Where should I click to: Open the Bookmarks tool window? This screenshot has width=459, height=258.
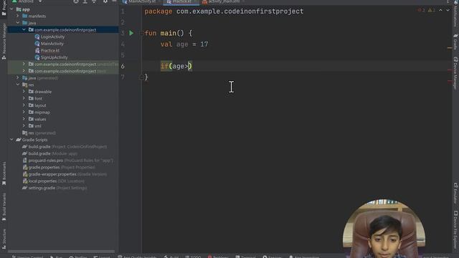click(4, 173)
